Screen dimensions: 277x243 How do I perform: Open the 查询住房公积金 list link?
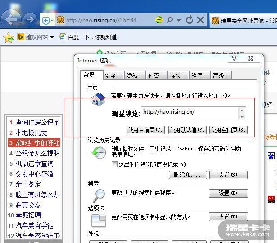point(37,122)
